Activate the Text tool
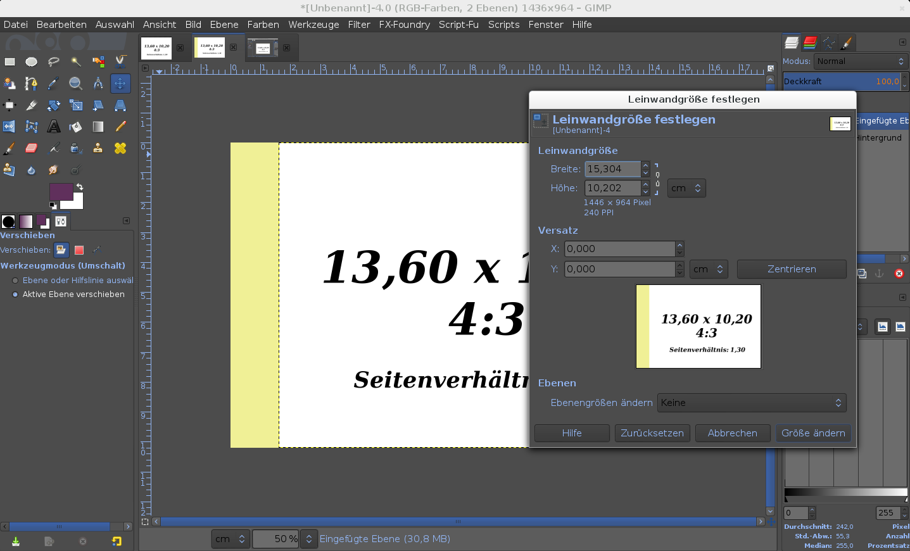Viewport: 910px width, 551px height. pos(54,127)
